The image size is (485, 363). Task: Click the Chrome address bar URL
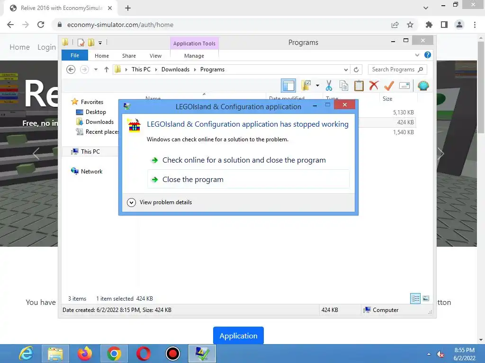(x=120, y=25)
